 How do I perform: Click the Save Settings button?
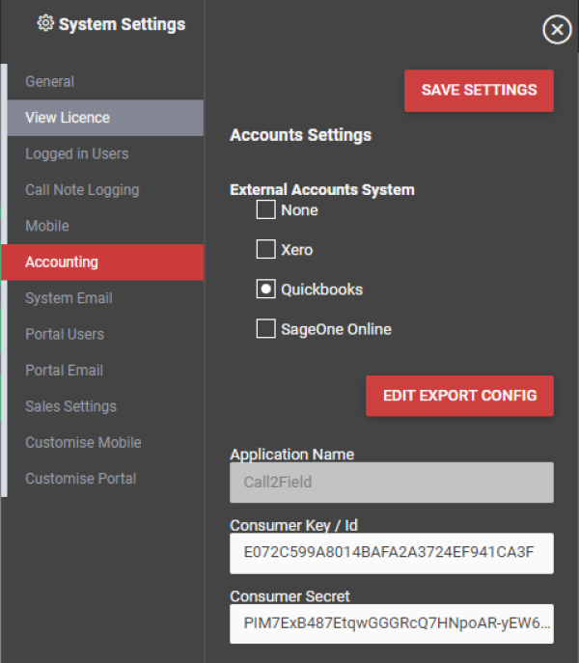479,91
